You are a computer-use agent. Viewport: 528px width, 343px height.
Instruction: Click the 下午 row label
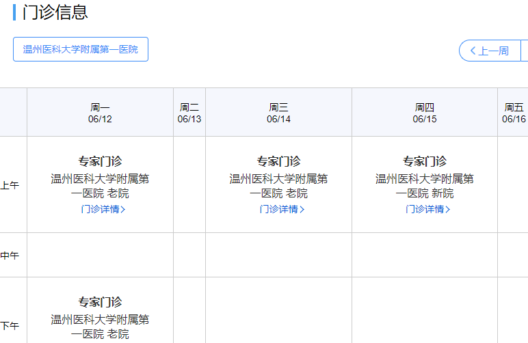coord(10,326)
